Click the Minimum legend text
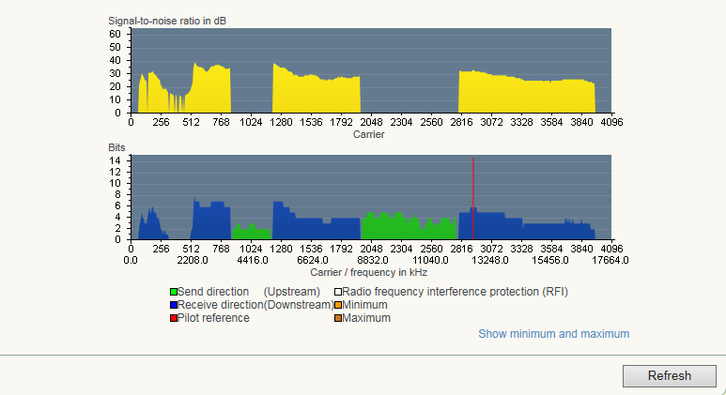 click(364, 305)
